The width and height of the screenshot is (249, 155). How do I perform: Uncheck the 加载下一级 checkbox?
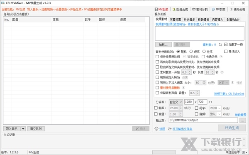click(226, 44)
